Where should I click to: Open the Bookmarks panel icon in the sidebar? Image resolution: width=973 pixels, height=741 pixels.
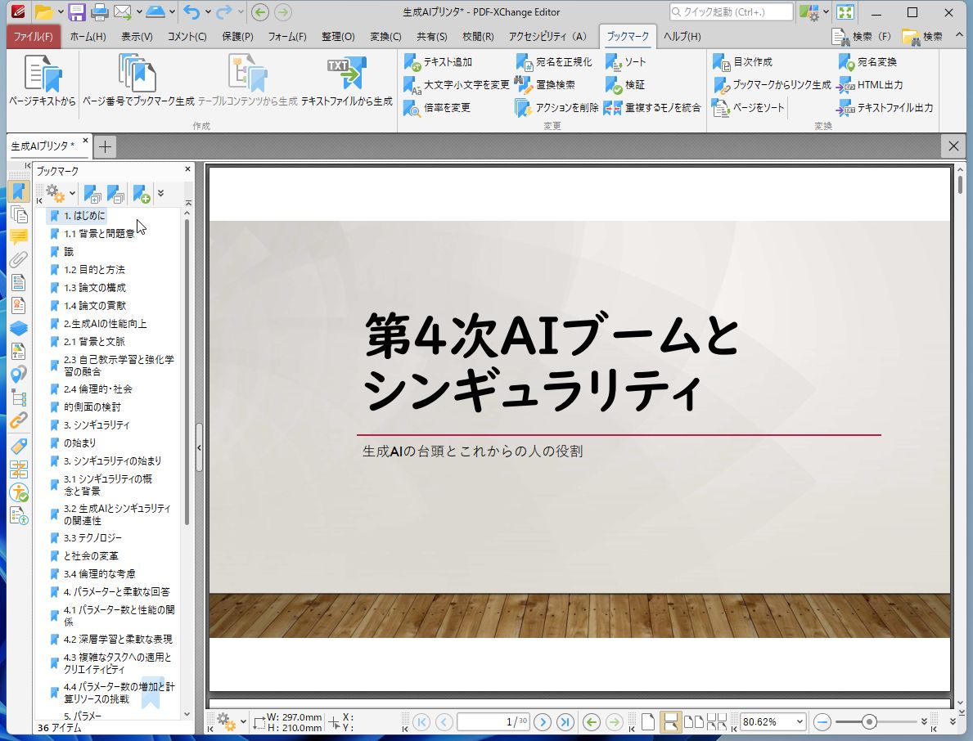click(x=19, y=191)
